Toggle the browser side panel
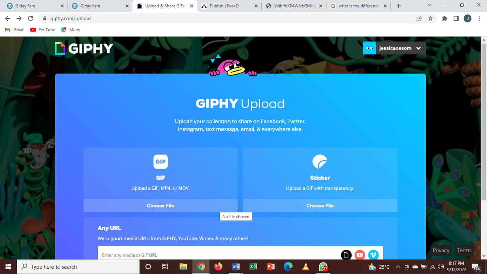487x274 pixels. [x=456, y=18]
